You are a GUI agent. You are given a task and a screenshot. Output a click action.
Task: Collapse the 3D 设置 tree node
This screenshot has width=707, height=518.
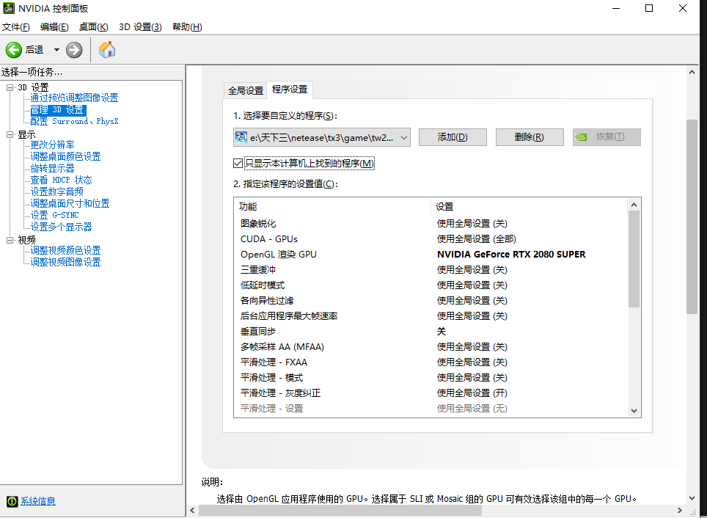pyautogui.click(x=10, y=87)
